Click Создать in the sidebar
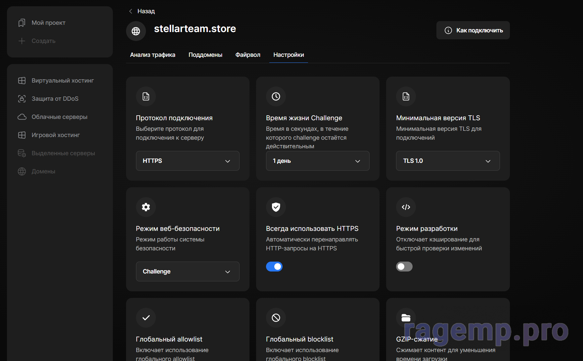 (43, 41)
